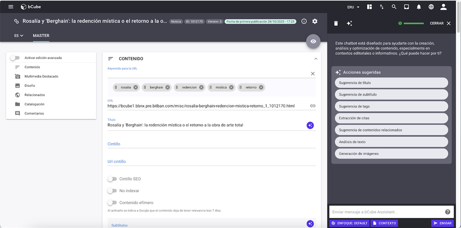This screenshot has width=461, height=228.
Task: Open the notifications bell
Action: coord(419,7)
